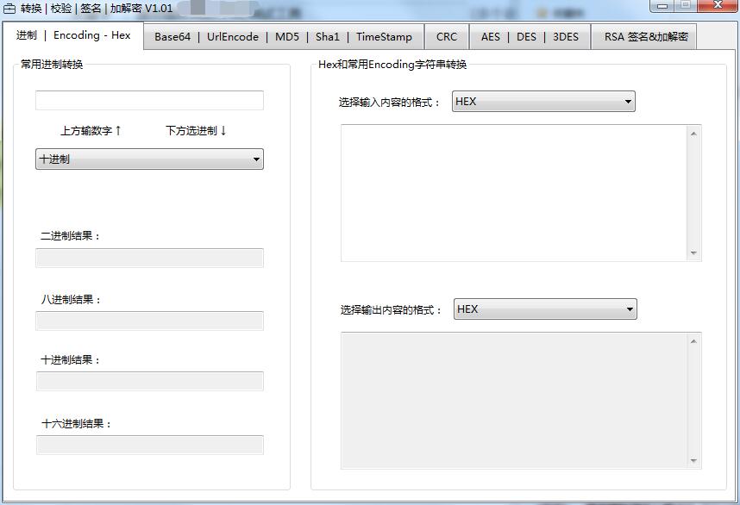Screen dimensions: 740x505
Task: Switch to AES | DES | 3DES tab
Action: (530, 37)
